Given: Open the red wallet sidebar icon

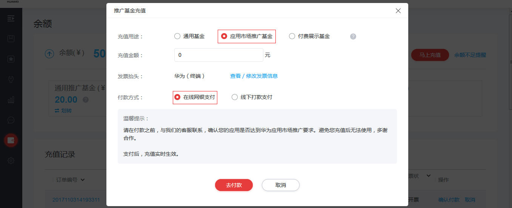Looking at the screenshot, I should pos(11,140).
